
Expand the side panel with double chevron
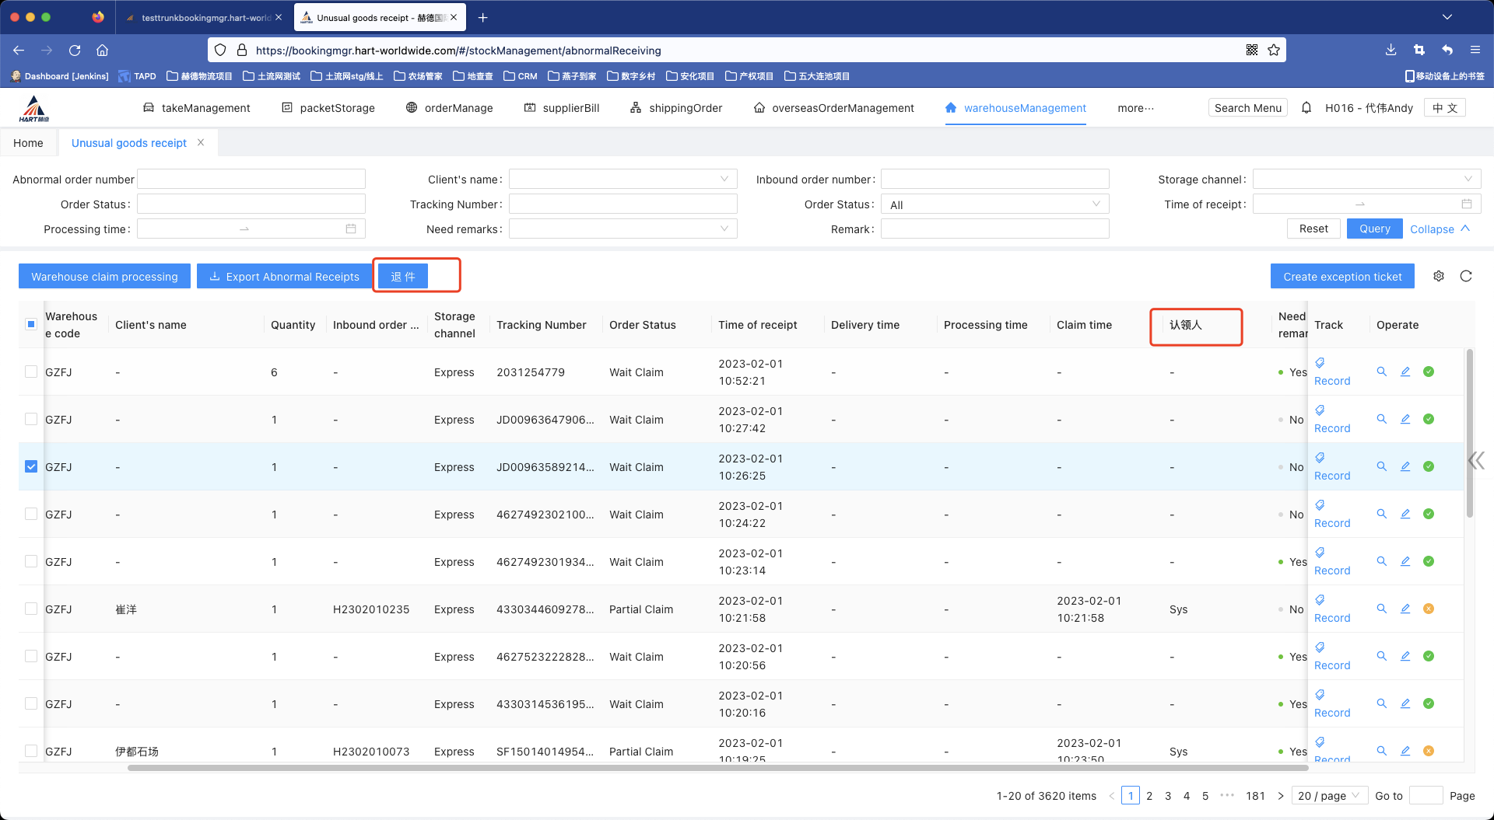click(x=1476, y=461)
